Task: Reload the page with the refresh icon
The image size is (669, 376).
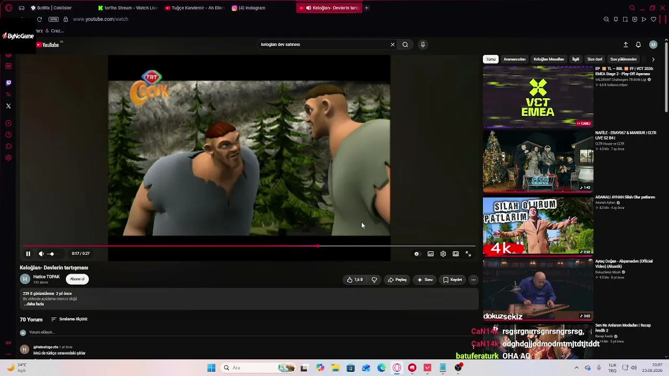Action: [x=39, y=19]
